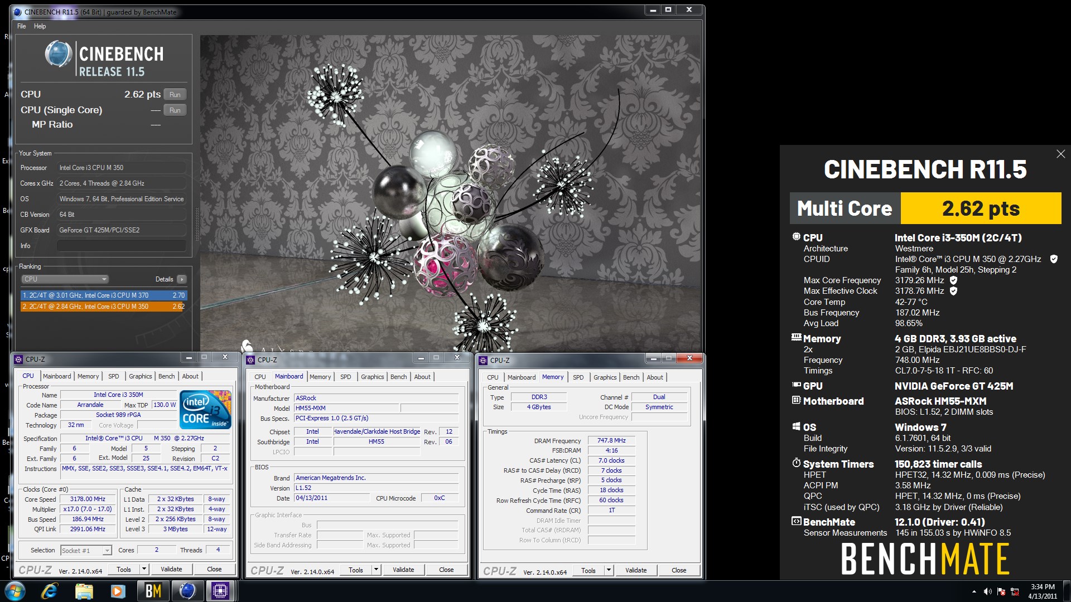Click Tools button in CPU-Z Mainboard window
Image resolution: width=1071 pixels, height=602 pixels.
356,570
